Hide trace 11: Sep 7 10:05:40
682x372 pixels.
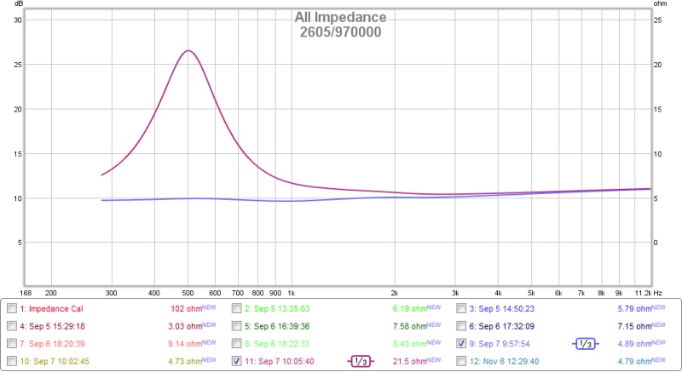pos(238,361)
